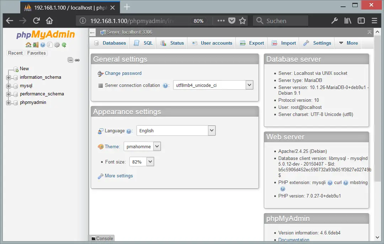Screen dimensions: 384x244
Task: Open the Status tab
Action: click(x=172, y=43)
